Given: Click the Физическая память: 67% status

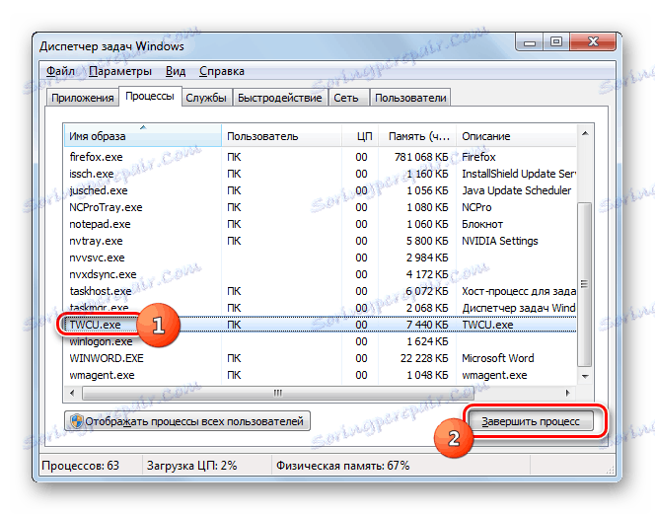Looking at the screenshot, I should tap(342, 466).
